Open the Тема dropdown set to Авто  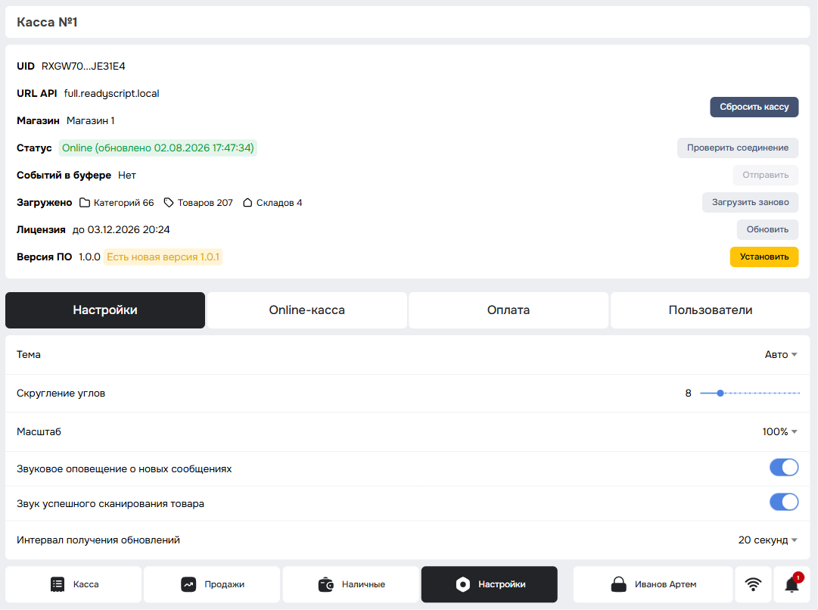pyautogui.click(x=780, y=354)
